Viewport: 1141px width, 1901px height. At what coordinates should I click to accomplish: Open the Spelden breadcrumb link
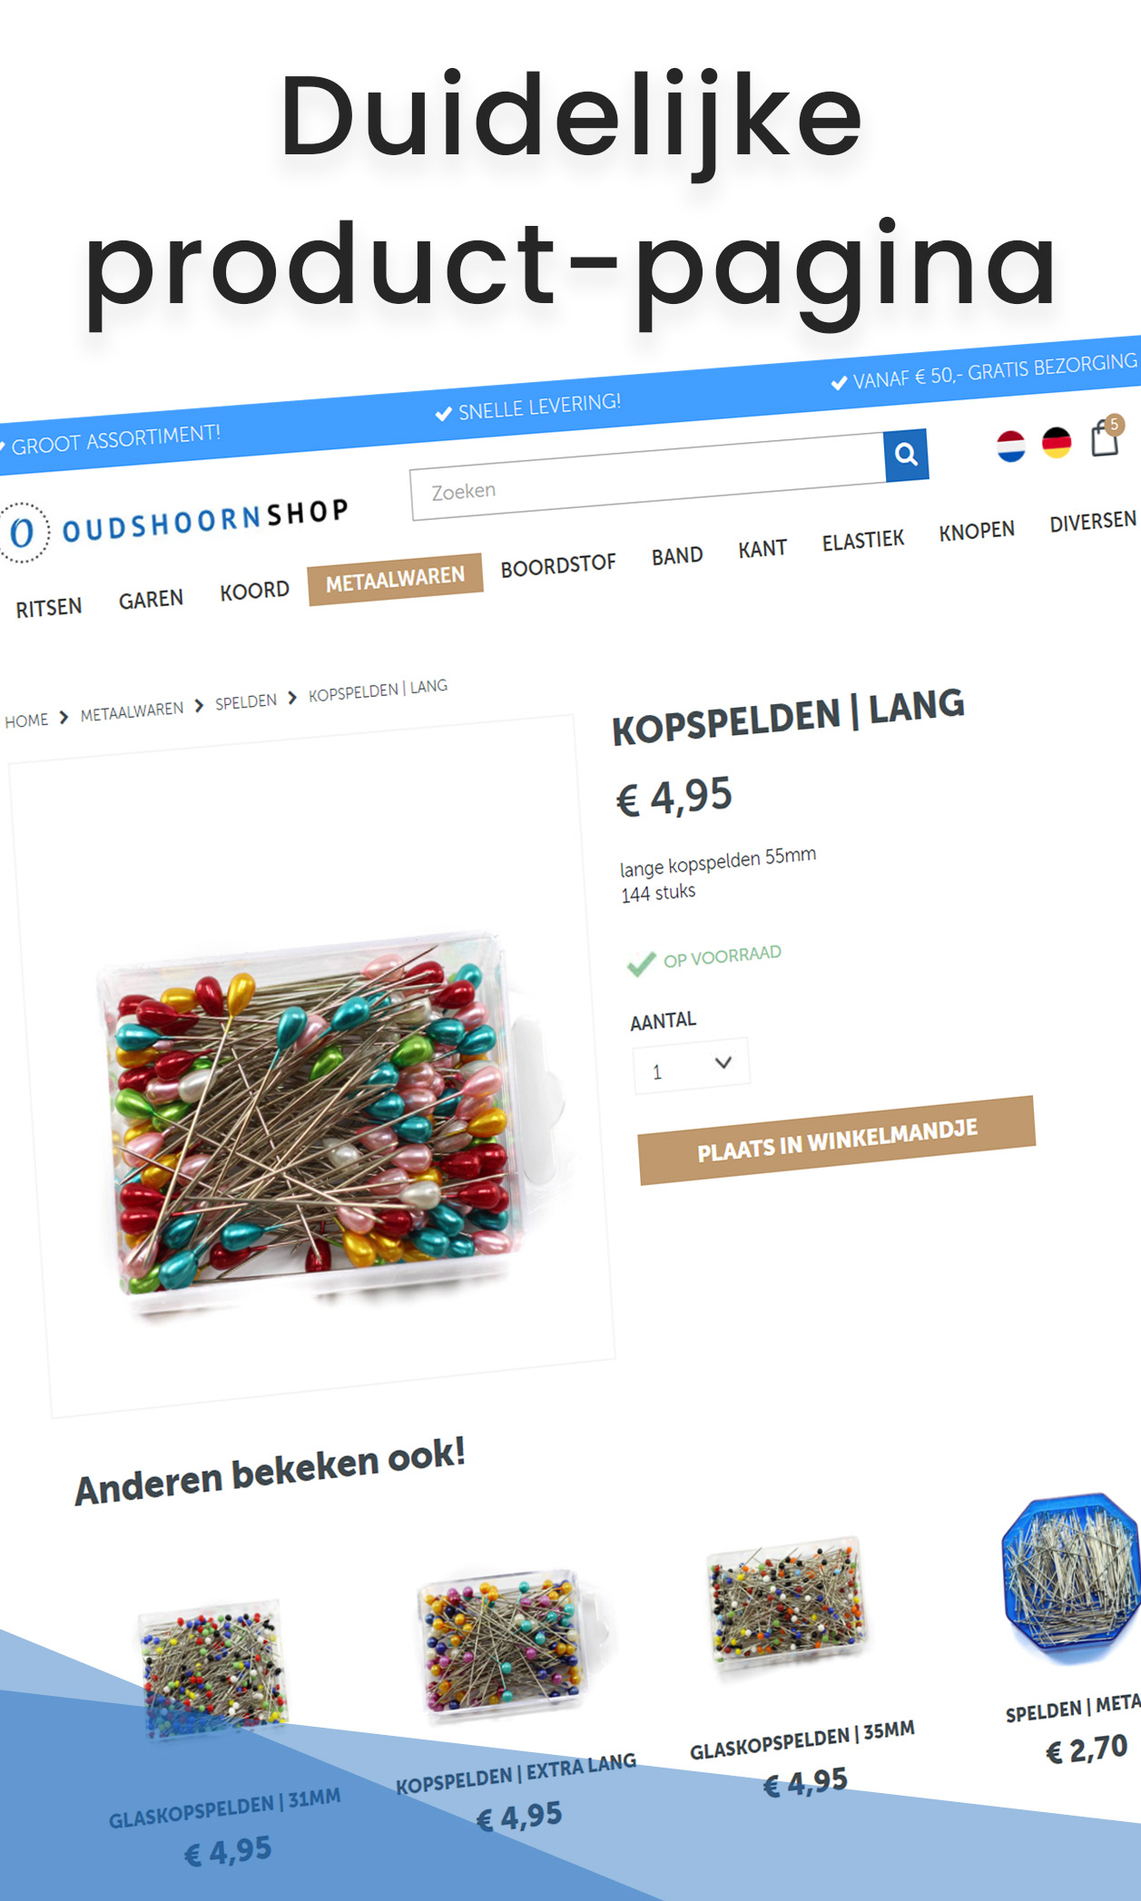point(246,702)
